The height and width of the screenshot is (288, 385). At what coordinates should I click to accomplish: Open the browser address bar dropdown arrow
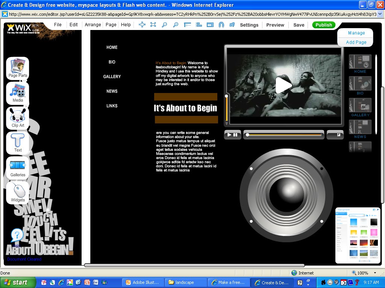point(380,14)
